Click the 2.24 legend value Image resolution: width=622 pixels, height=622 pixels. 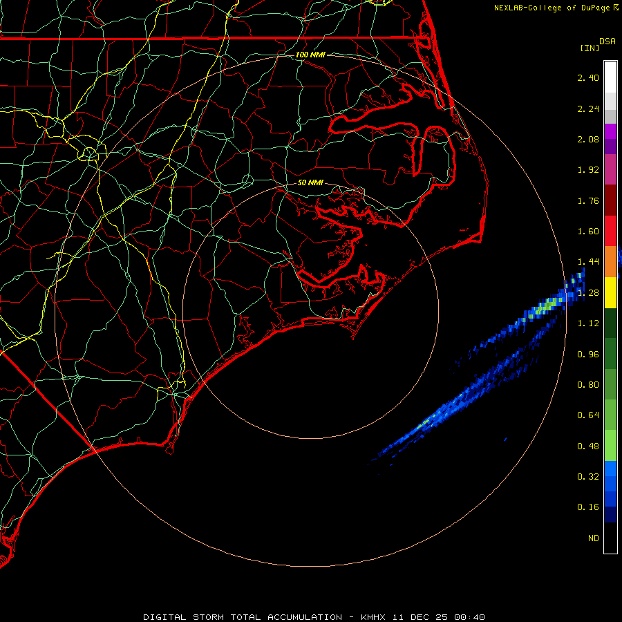coord(588,109)
